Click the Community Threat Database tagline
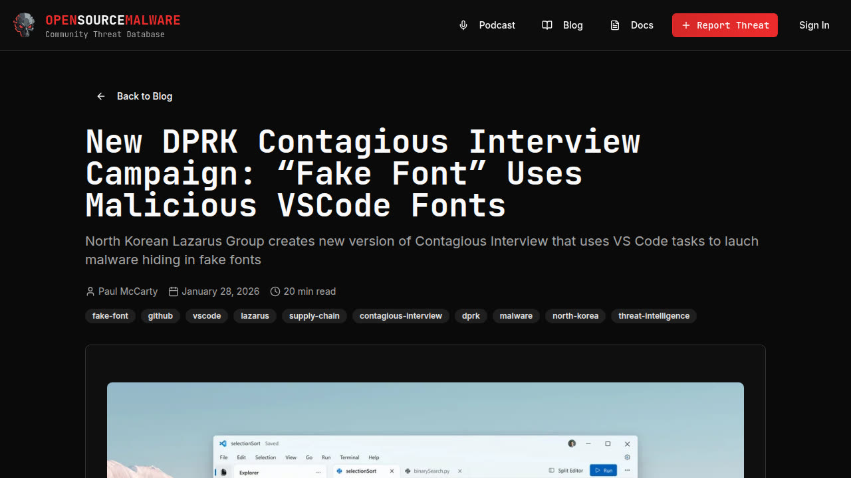The height and width of the screenshot is (478, 851). [105, 35]
